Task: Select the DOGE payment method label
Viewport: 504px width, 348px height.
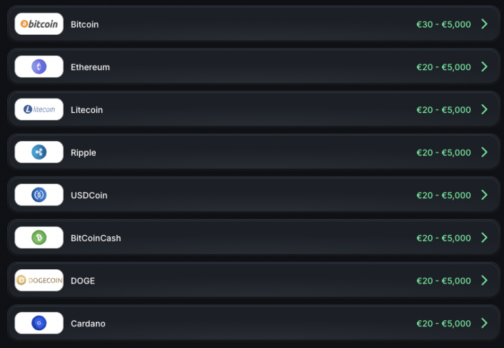Action: (83, 281)
